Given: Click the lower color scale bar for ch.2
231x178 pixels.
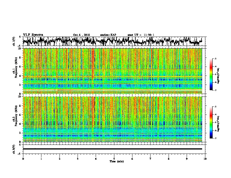Looking at the screenshot, I should (x=211, y=122).
